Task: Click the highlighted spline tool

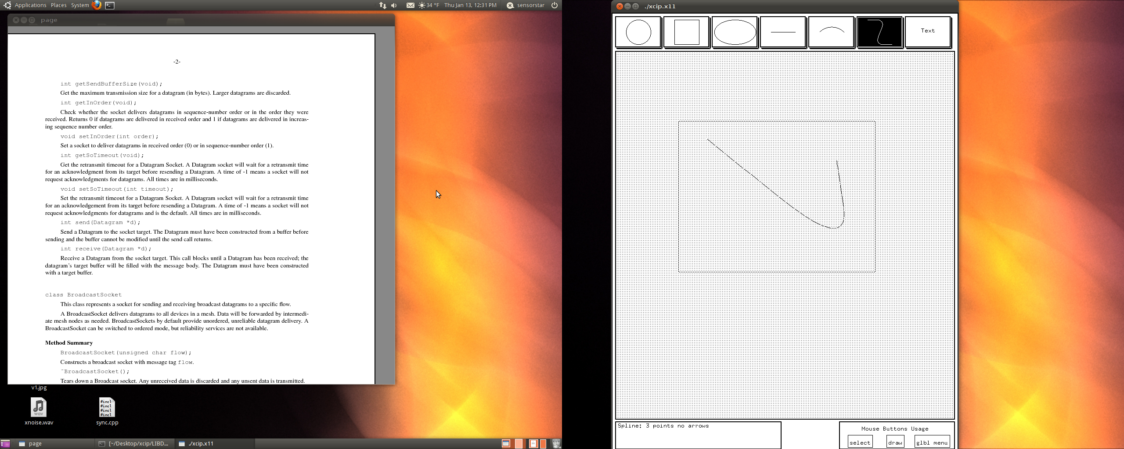Action: pyautogui.click(x=879, y=32)
